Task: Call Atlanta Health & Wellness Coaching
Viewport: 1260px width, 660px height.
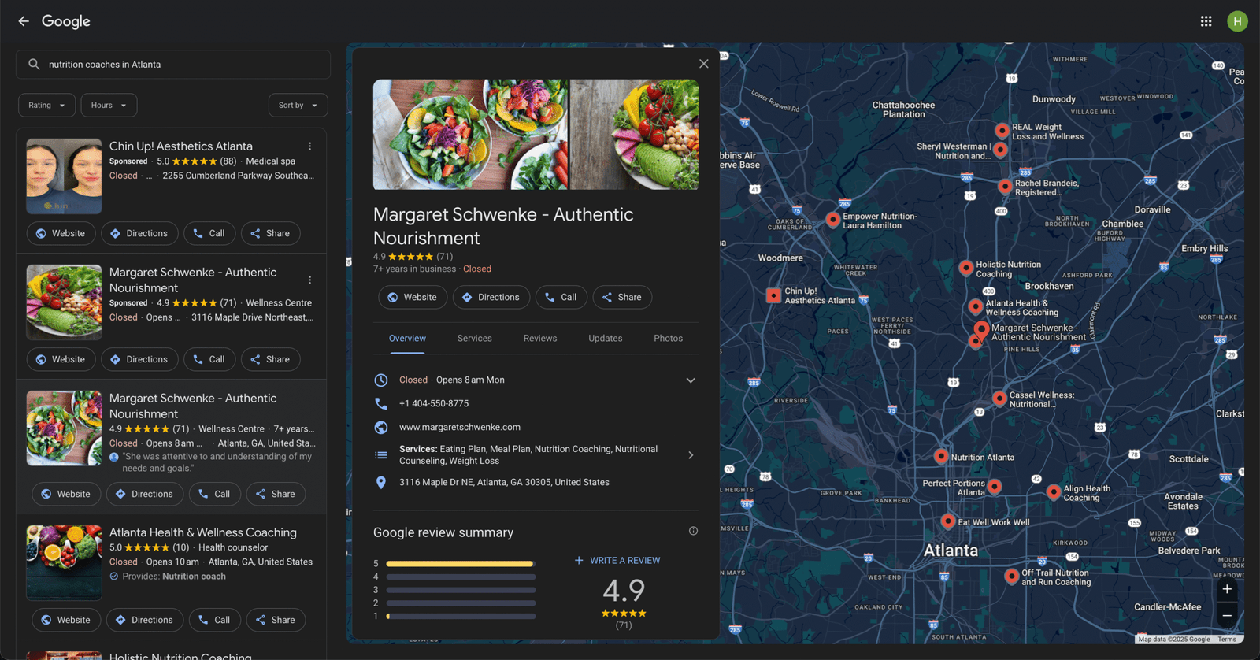Action: click(214, 621)
